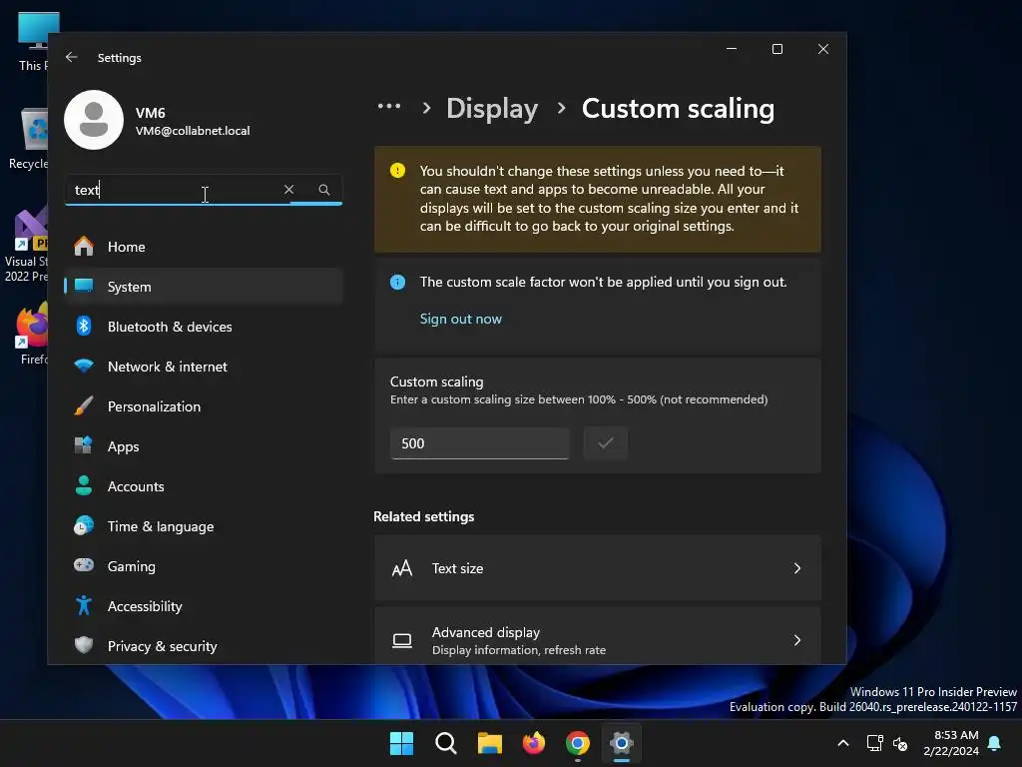Click the Custom scaling page title
Screen dimensions: 1022x767
coord(678,108)
